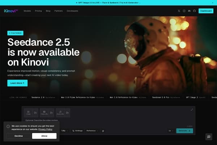This screenshot has height=145, width=217.
Task: Open the Instagram icon in the header
Action: click(184, 11)
